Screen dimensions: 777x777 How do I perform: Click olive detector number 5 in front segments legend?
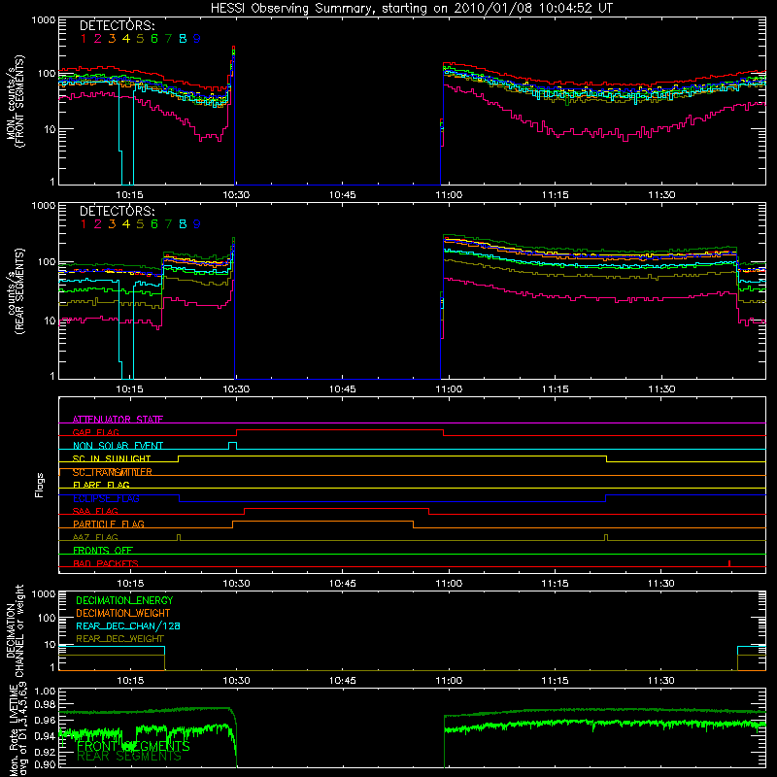(140, 39)
